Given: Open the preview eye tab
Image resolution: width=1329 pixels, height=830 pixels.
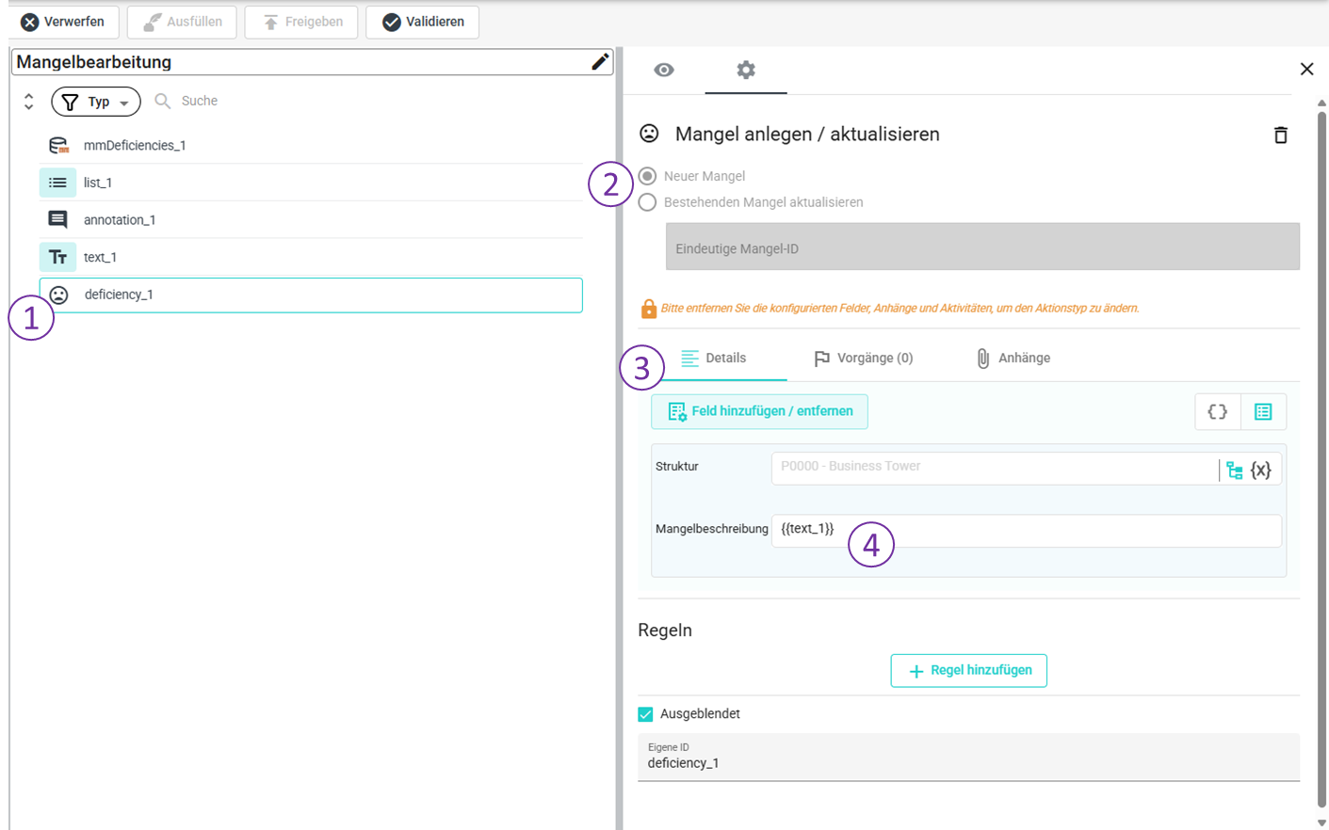Looking at the screenshot, I should point(664,70).
